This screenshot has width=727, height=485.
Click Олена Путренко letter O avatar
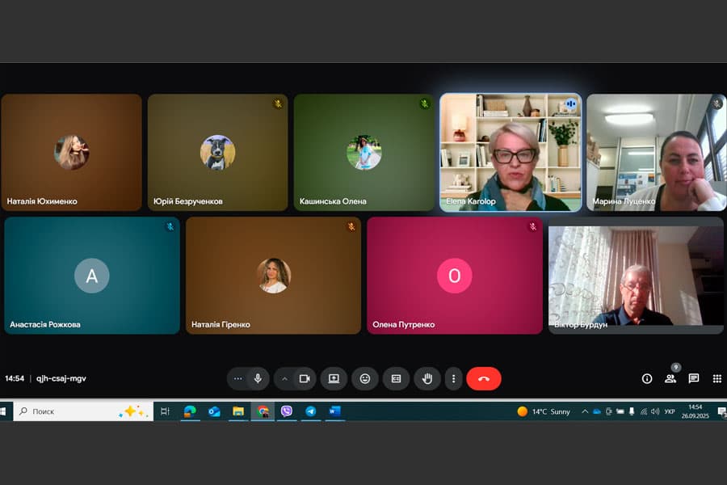pyautogui.click(x=454, y=276)
